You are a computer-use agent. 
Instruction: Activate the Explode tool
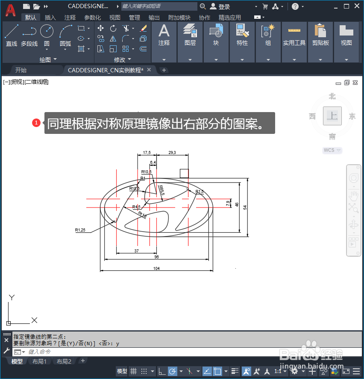(x=144, y=38)
